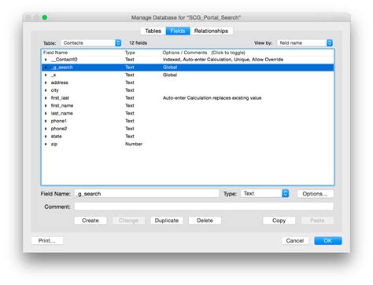The height and width of the screenshot is (285, 373).
Task: Select the _x field row
Action: [187, 75]
